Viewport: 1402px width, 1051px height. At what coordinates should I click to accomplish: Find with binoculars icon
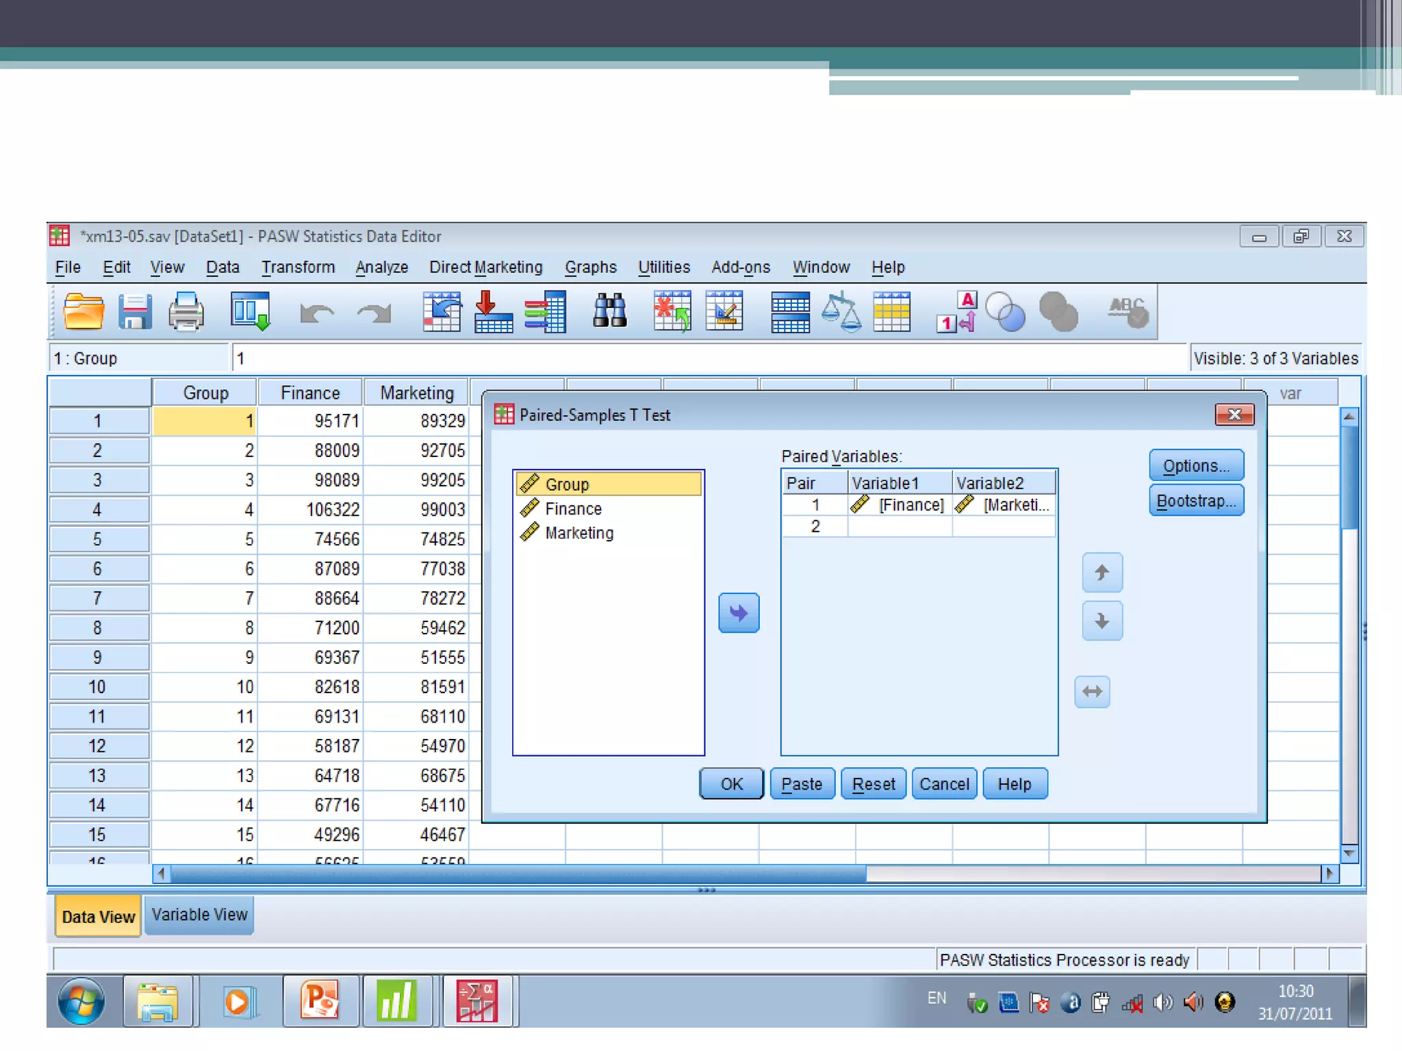pyautogui.click(x=609, y=311)
